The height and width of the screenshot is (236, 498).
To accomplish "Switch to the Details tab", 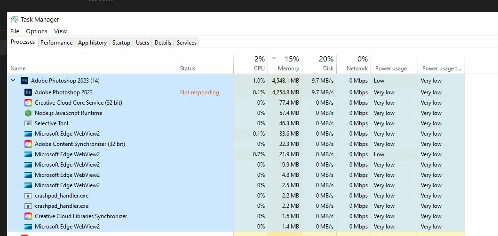I will coord(163,42).
